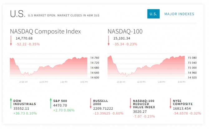Click the NYSE Composite red down arrow

point(170,103)
